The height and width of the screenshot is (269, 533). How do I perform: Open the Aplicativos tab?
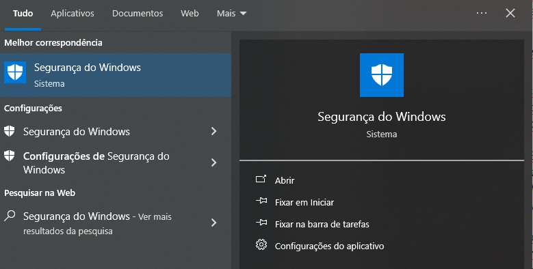tap(73, 14)
